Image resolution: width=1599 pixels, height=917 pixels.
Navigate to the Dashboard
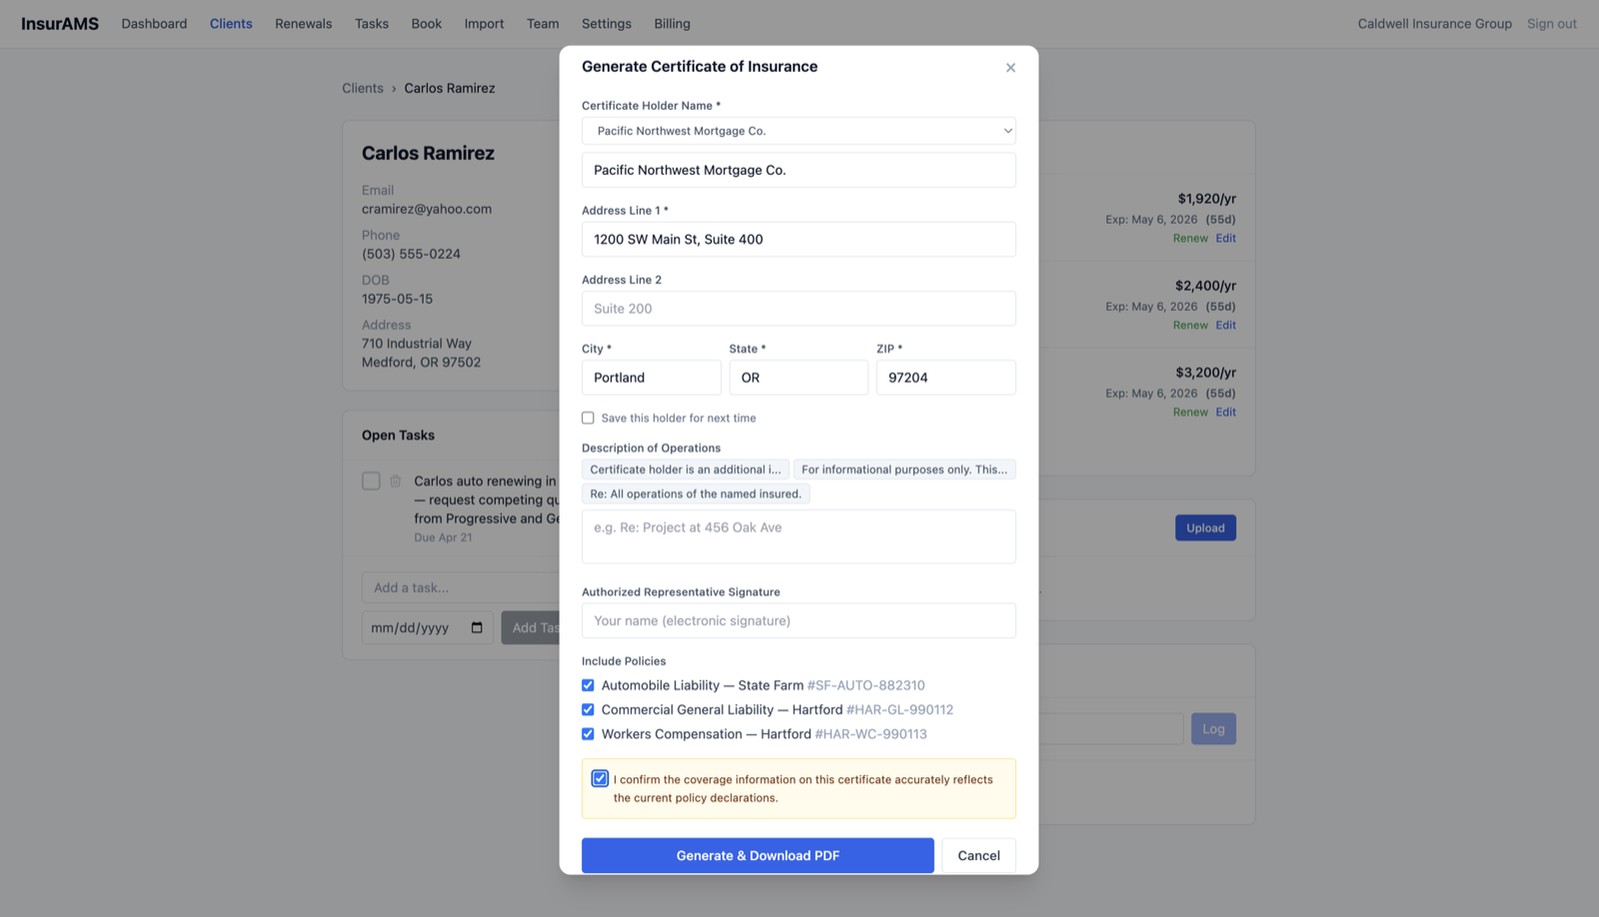pyautogui.click(x=154, y=23)
